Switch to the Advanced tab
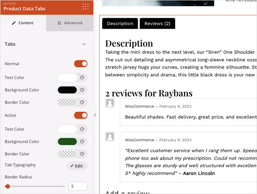The height and width of the screenshot is (194, 257). [69, 23]
